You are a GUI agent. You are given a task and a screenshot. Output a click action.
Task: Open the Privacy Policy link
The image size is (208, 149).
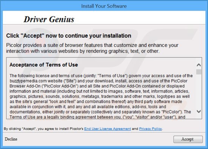point(151,129)
